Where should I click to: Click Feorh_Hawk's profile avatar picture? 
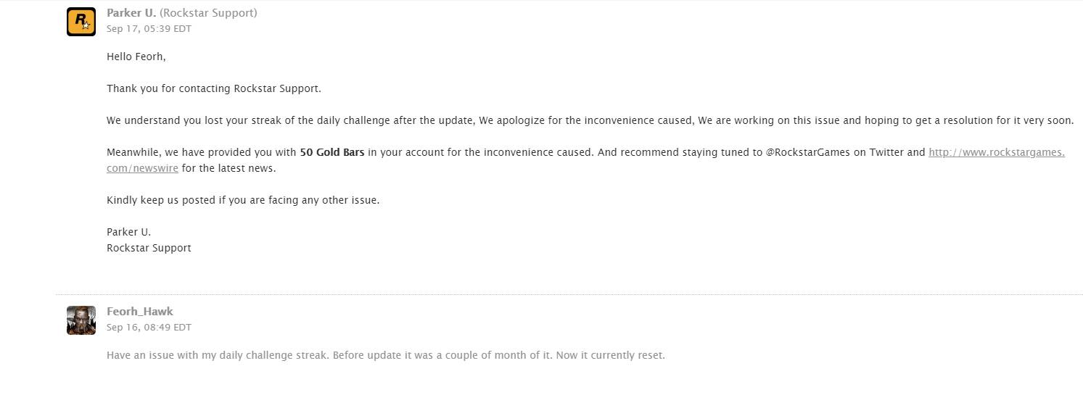(x=81, y=320)
